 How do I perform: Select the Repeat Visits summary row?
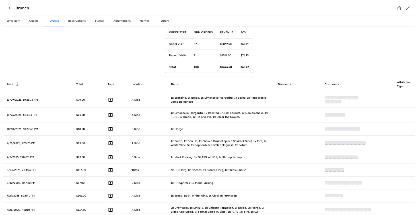pyautogui.click(x=209, y=55)
